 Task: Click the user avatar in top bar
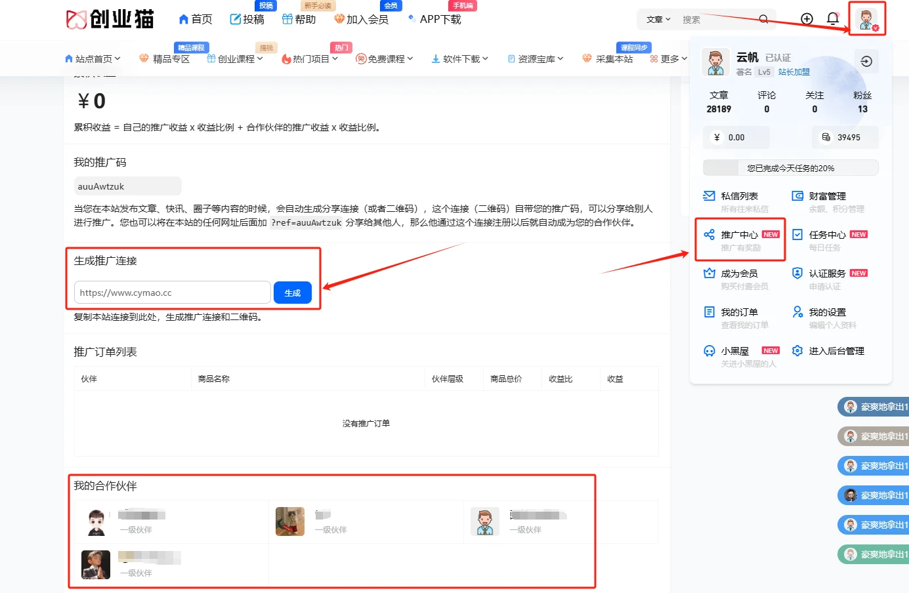868,19
